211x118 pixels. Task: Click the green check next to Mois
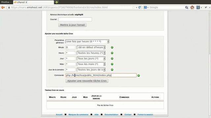pyautogui.click(x=112, y=64)
